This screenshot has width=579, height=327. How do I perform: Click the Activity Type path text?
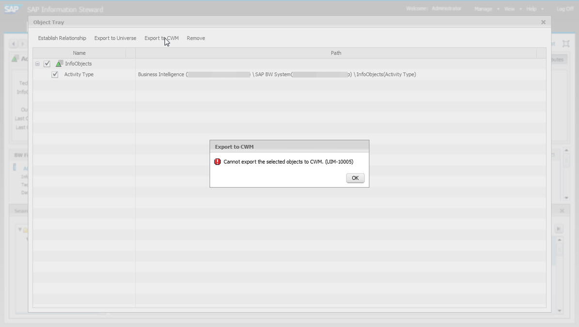click(x=277, y=74)
